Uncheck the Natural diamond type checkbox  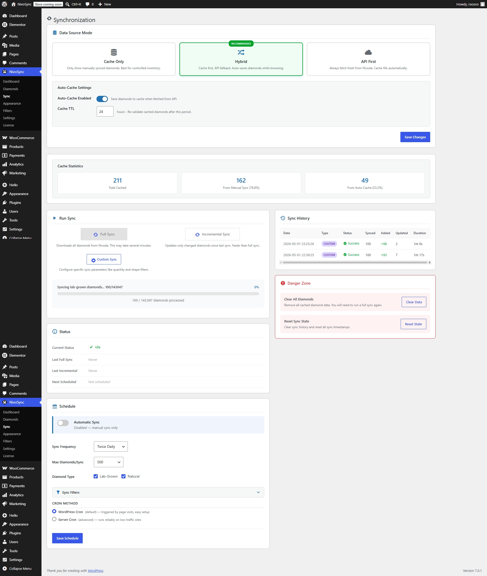[123, 476]
